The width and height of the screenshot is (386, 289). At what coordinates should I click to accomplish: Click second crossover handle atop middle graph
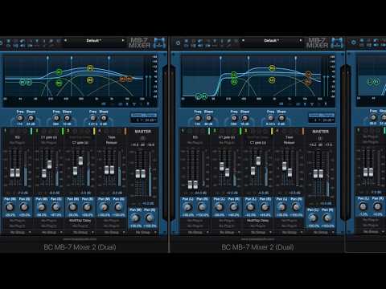click(x=248, y=58)
